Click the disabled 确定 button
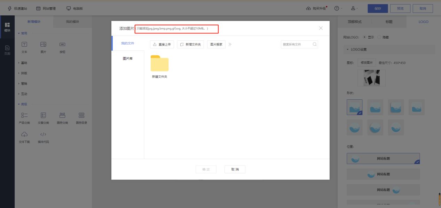The width and height of the screenshot is (441, 208). [206, 169]
